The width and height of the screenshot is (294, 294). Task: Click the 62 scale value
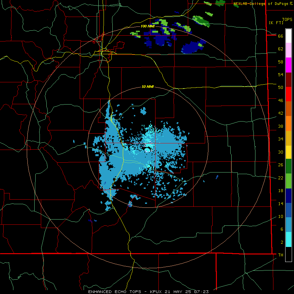tap(281, 49)
